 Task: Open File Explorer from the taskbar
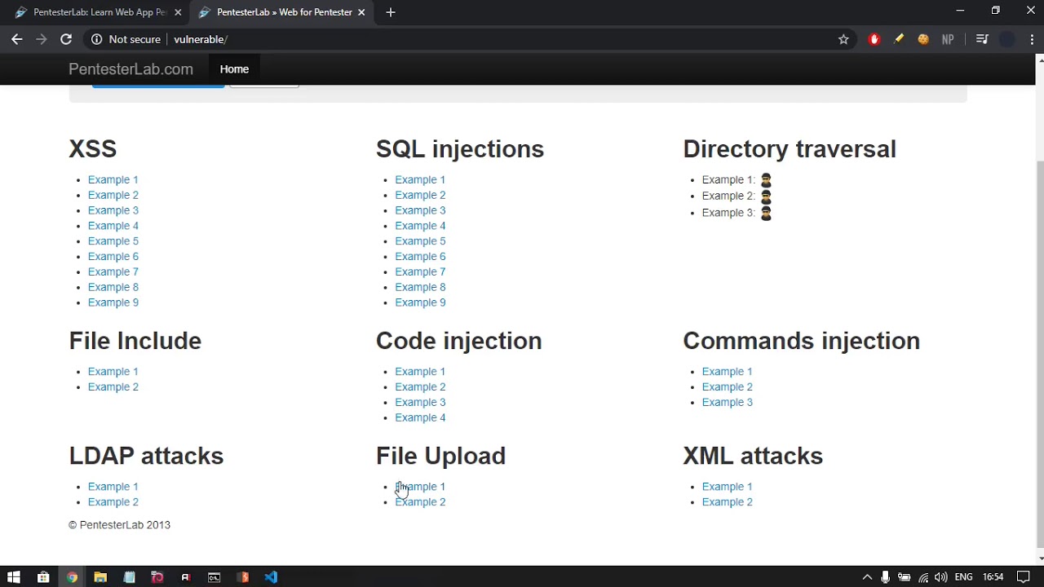(x=100, y=577)
